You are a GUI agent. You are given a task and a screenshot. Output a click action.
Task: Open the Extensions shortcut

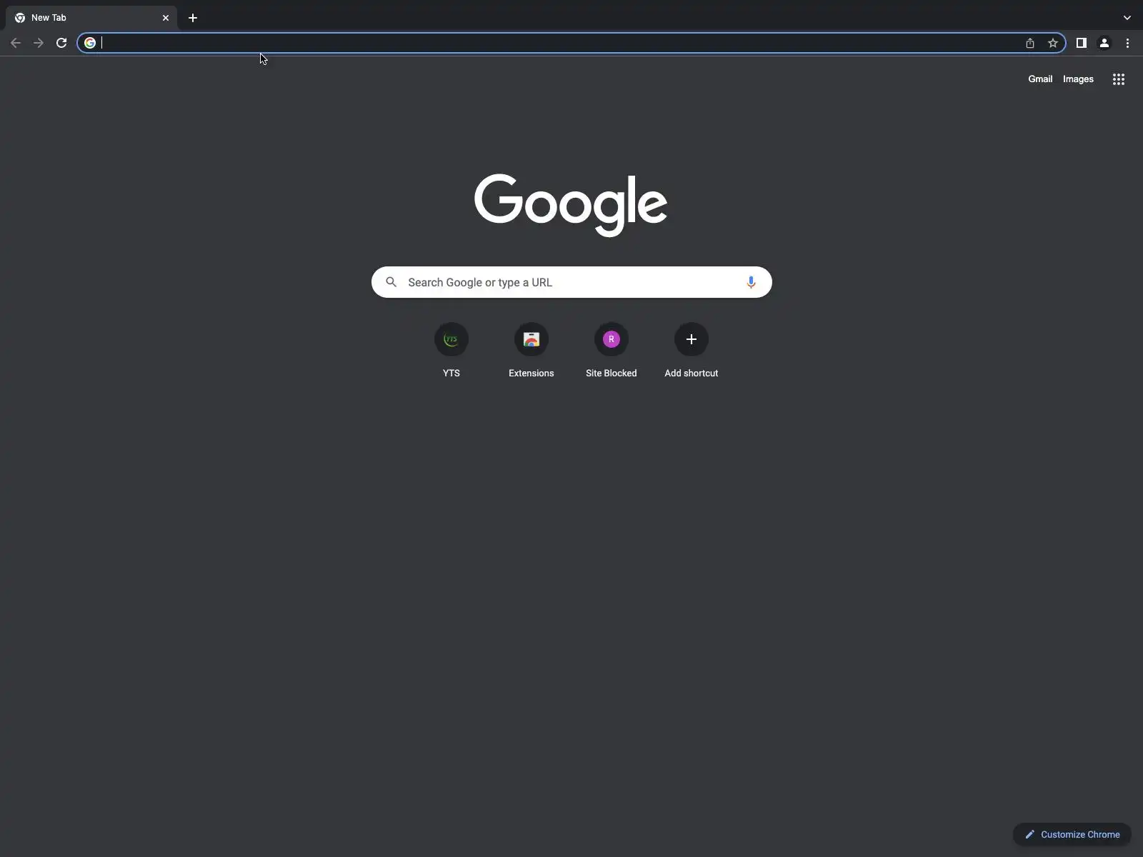[x=531, y=351]
